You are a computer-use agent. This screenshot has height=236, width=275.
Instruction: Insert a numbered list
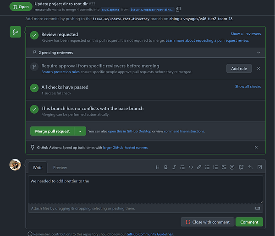coord(215,167)
